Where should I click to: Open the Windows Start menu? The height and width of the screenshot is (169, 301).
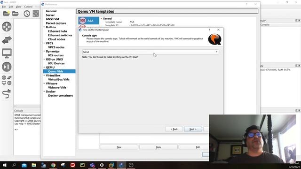[x=4, y=165]
